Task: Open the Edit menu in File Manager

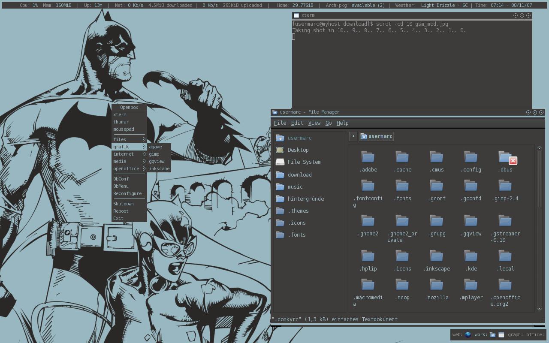Action: point(297,123)
